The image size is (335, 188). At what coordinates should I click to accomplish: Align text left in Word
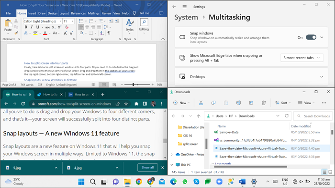pyautogui.click(x=81, y=27)
